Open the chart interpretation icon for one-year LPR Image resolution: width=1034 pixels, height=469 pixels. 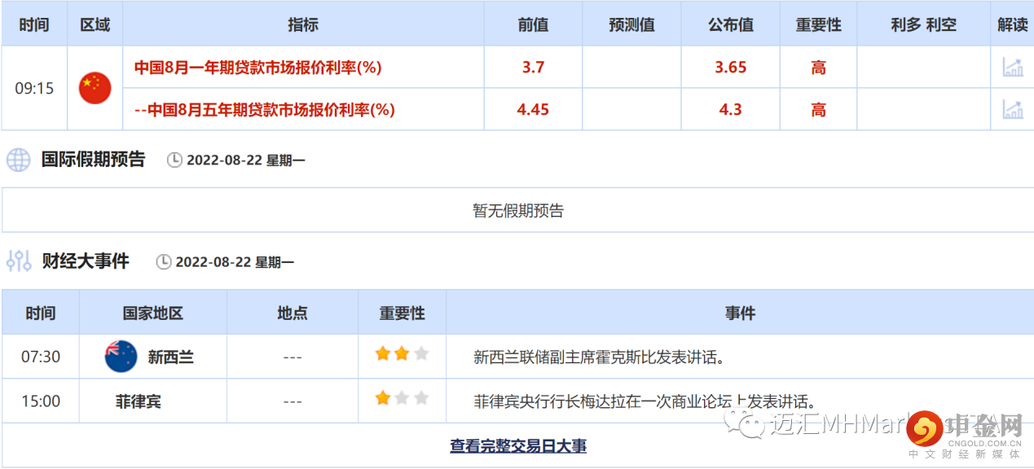click(1012, 67)
